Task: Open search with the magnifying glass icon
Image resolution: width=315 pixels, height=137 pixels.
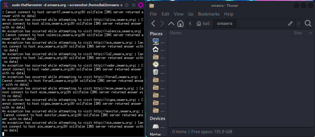Action: [x=308, y=23]
